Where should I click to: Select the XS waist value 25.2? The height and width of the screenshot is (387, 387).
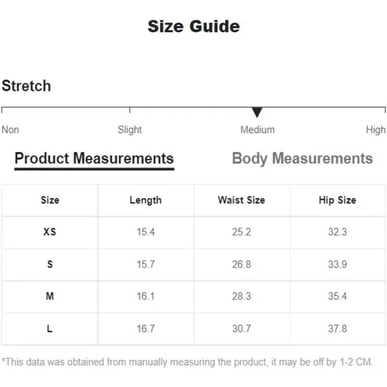point(241,232)
